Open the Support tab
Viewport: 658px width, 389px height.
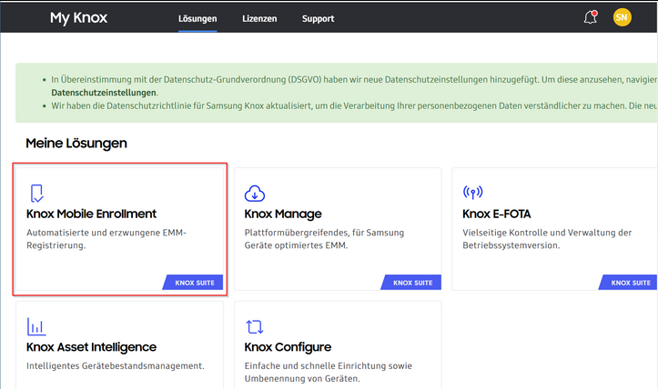[x=319, y=18]
